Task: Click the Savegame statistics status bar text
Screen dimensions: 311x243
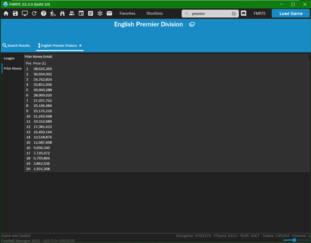Action: click(x=243, y=236)
